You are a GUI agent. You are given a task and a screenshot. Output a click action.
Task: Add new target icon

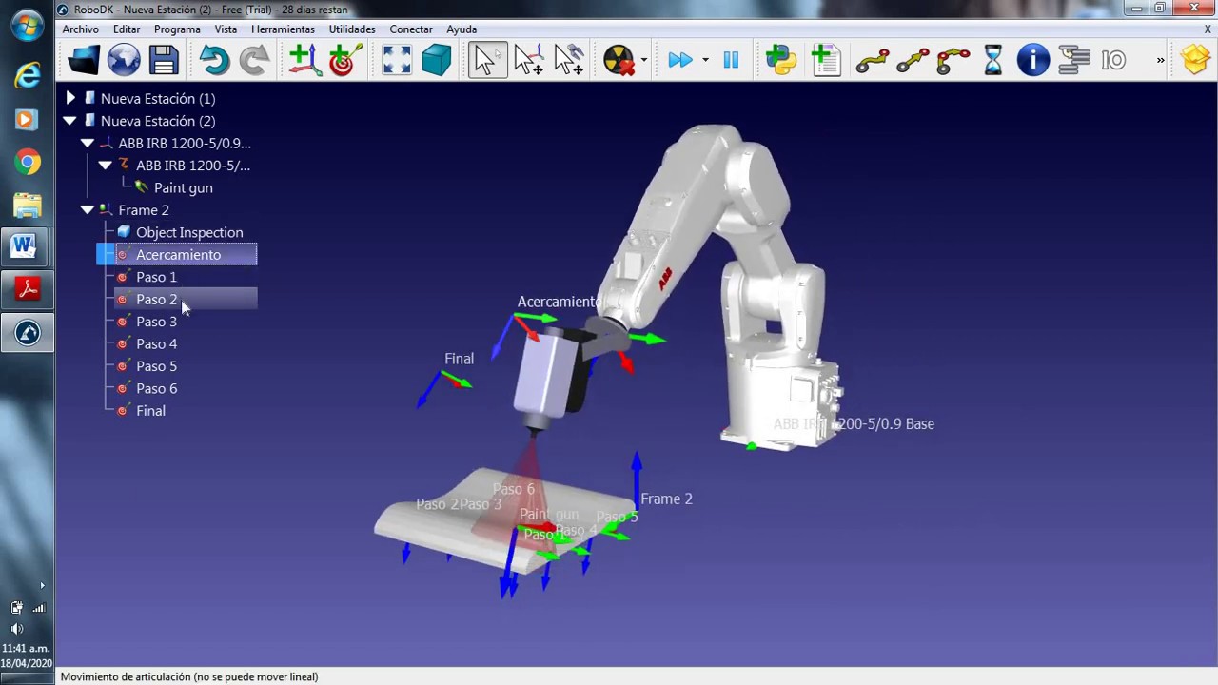(344, 60)
